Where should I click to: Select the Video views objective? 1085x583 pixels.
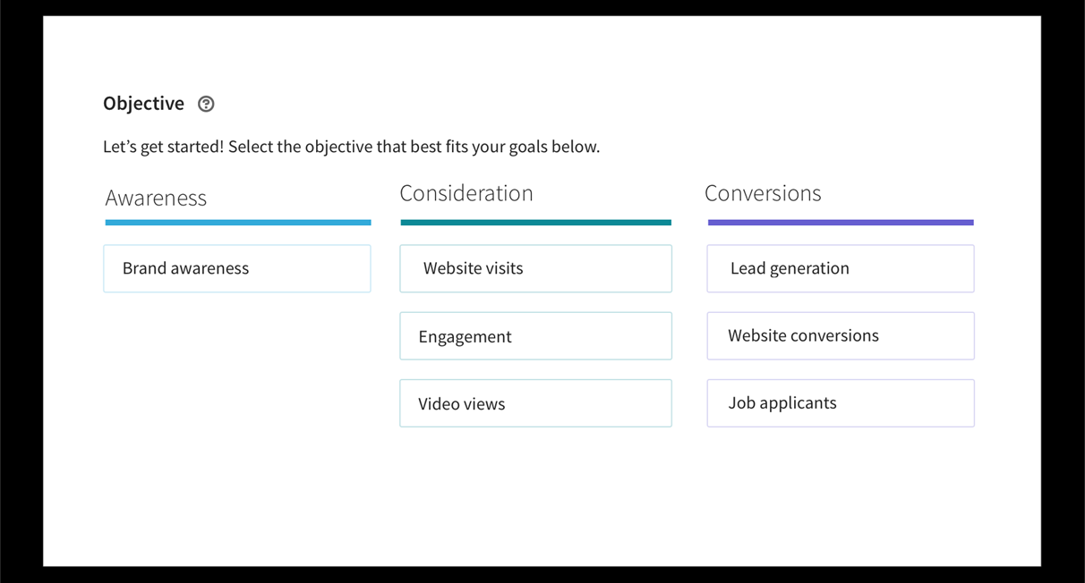(x=535, y=403)
